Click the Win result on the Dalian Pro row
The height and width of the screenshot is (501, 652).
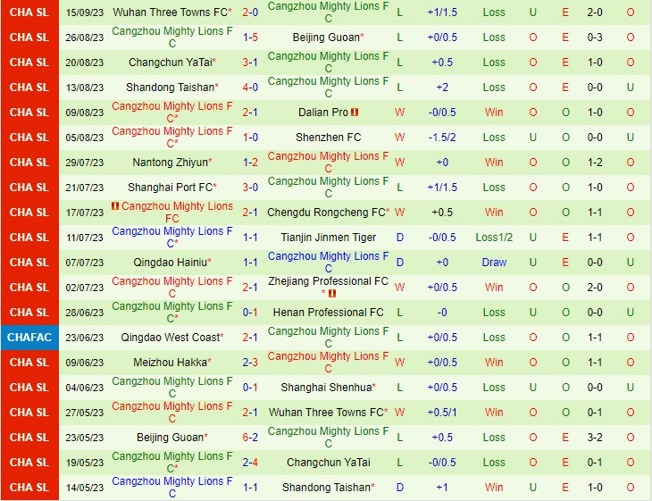pyautogui.click(x=494, y=113)
